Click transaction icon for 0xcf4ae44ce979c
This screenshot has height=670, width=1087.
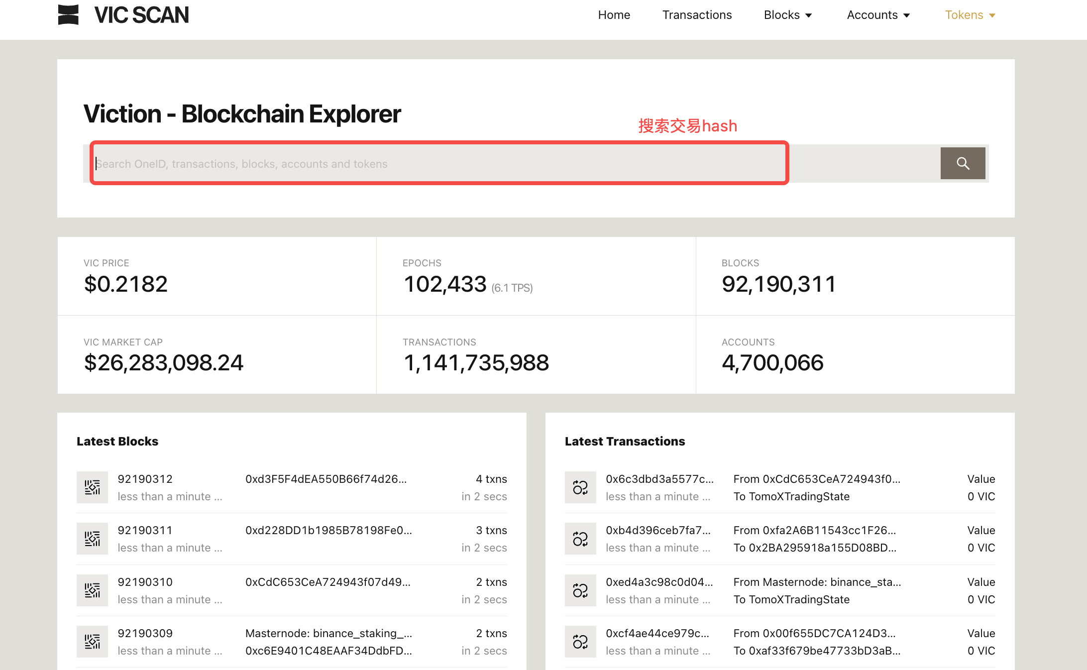click(x=580, y=642)
